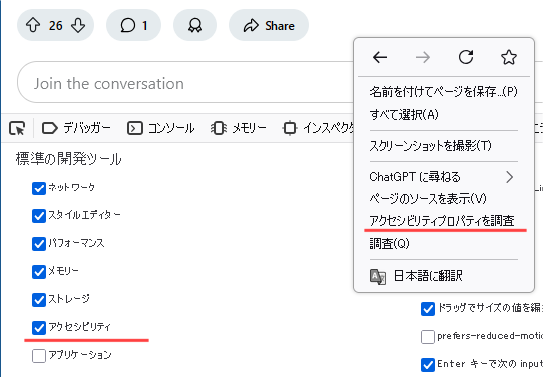Uncheck the ネットワーク checkbox

pyautogui.click(x=39, y=188)
